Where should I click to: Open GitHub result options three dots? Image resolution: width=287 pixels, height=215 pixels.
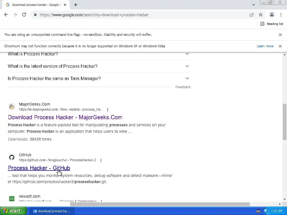(101, 160)
